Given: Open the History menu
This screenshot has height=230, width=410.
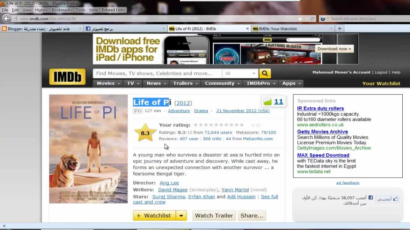Looking at the screenshot, I should click(41, 10).
